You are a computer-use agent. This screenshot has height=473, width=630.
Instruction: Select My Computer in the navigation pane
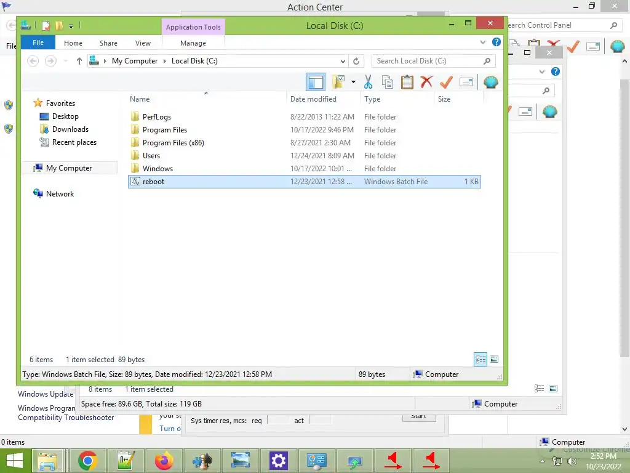pyautogui.click(x=69, y=168)
